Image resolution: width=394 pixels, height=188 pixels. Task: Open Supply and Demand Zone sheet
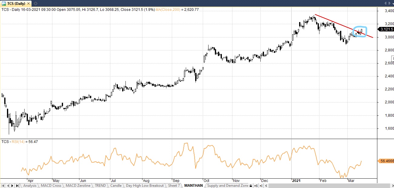(x=228, y=186)
